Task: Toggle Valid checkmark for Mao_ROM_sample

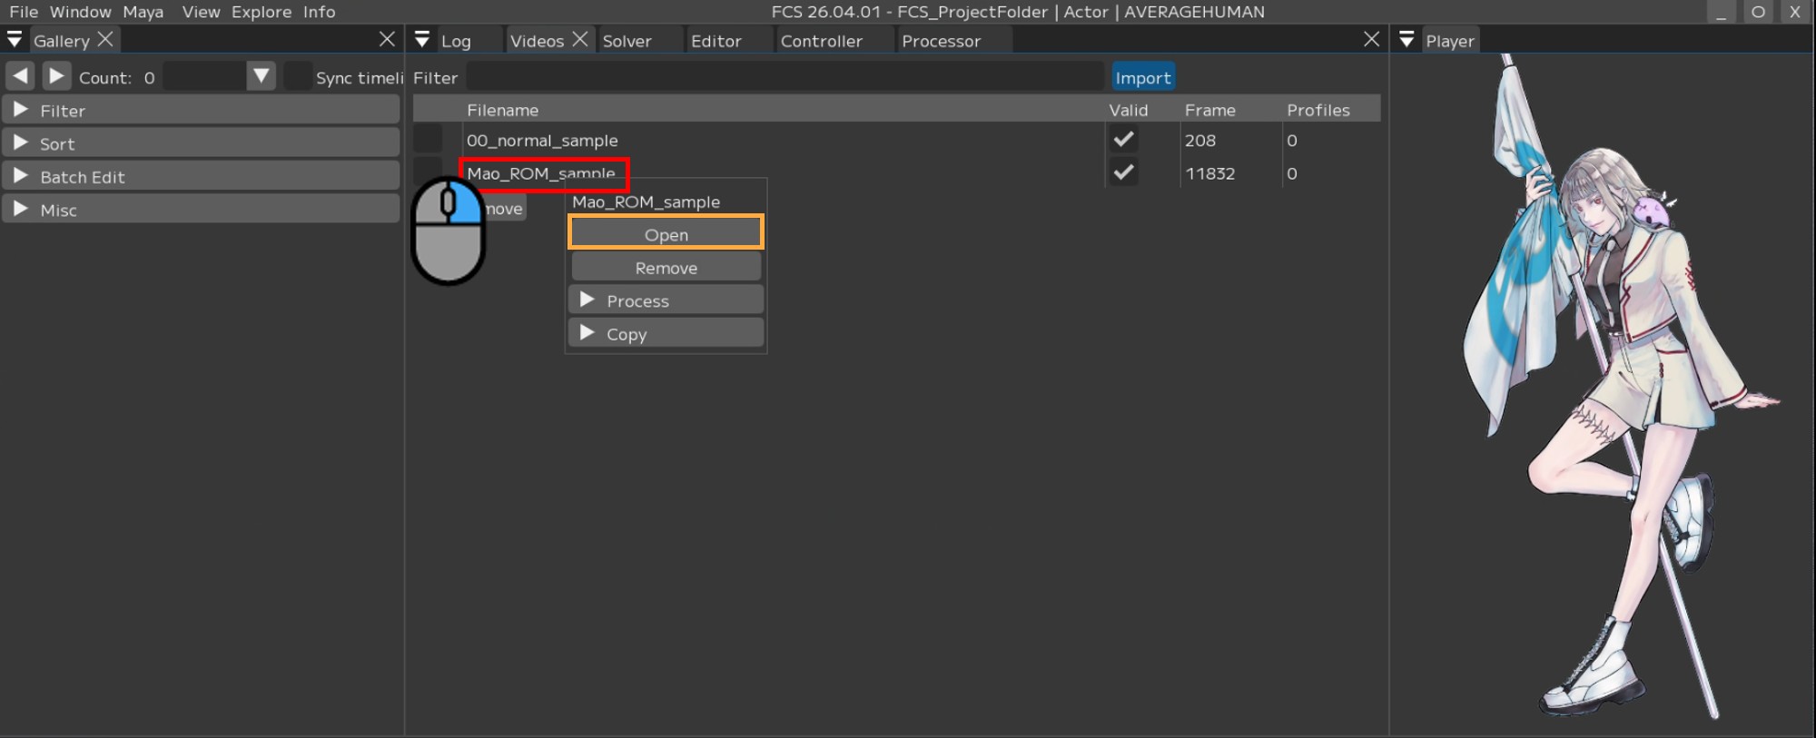Action: pos(1123,172)
